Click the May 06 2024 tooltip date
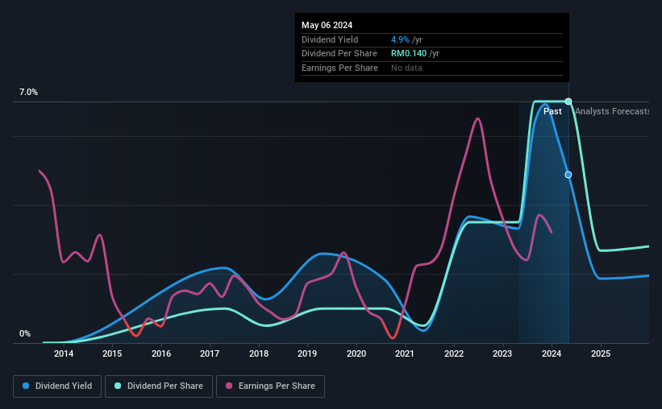Viewport: 662px width, 409px height. pyautogui.click(x=327, y=25)
